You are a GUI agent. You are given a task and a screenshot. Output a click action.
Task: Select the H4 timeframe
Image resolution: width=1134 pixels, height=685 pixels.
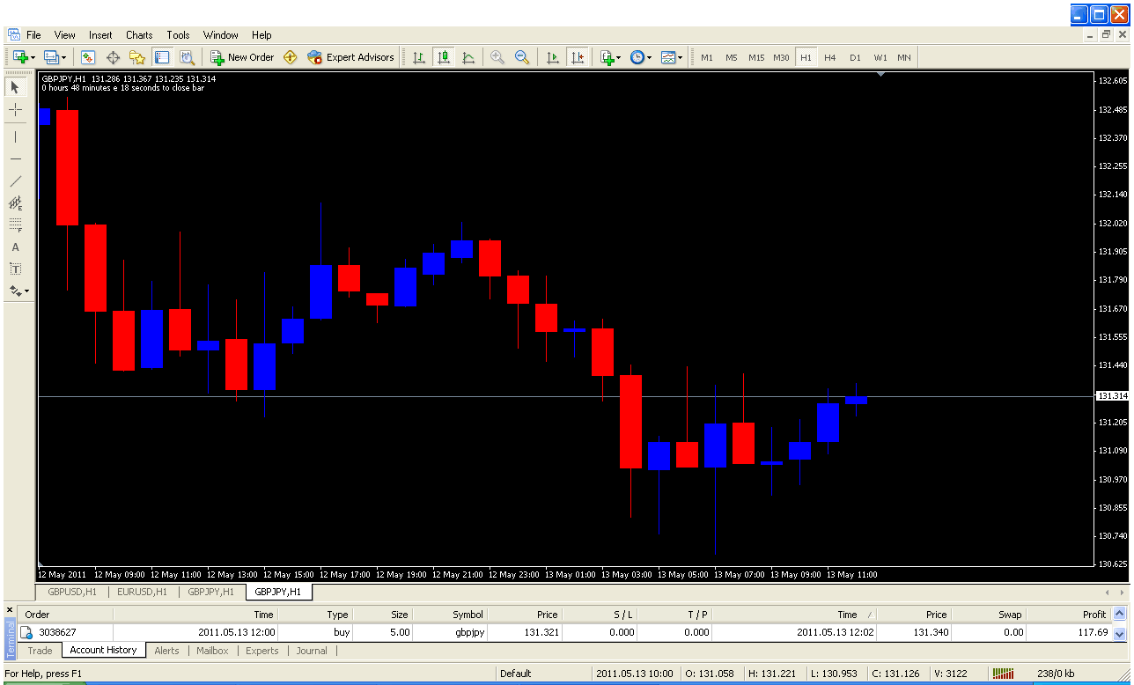point(830,57)
